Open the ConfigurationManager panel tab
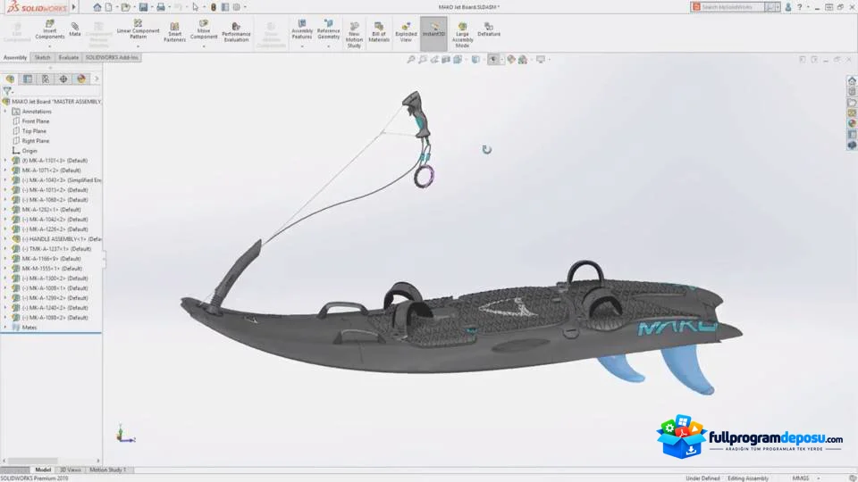858x482 pixels. click(x=46, y=79)
